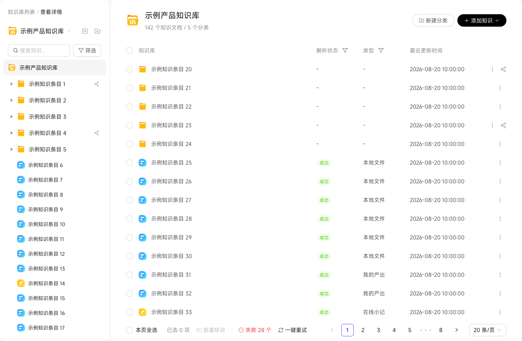Click the 一键重试 retry icon button

293,330
